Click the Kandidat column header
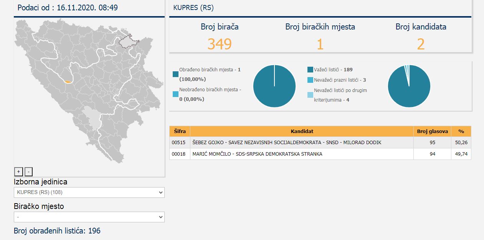The height and width of the screenshot is (240, 484). tap(302, 131)
